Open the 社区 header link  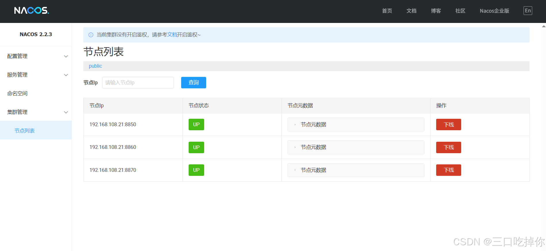pyautogui.click(x=460, y=11)
